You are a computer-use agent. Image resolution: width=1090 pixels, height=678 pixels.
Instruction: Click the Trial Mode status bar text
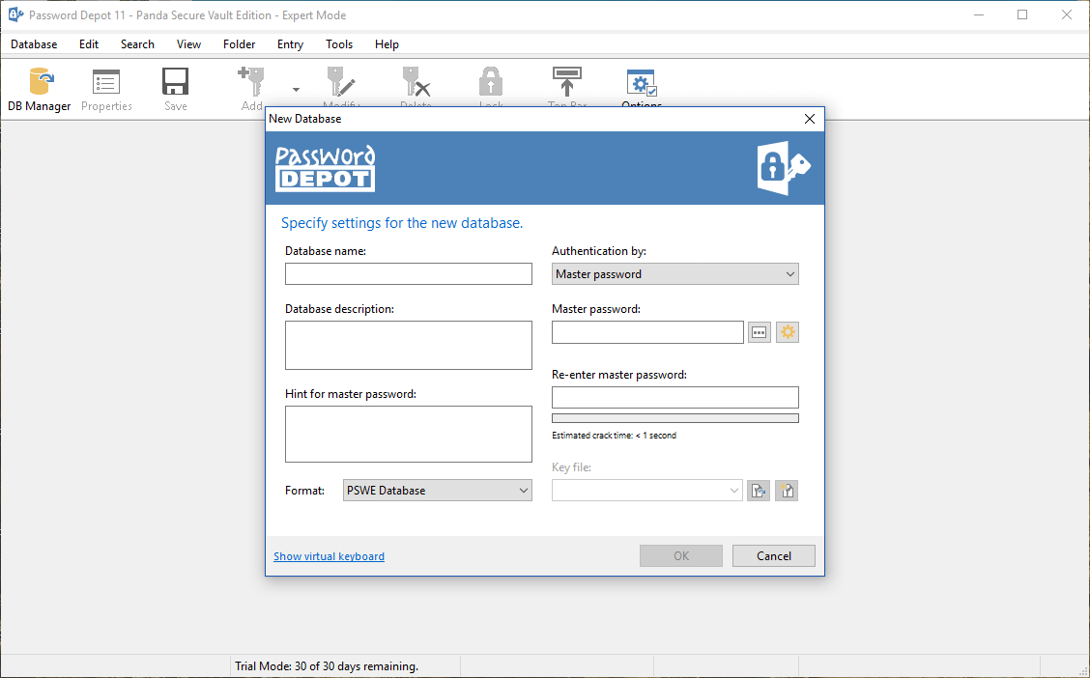[327, 666]
